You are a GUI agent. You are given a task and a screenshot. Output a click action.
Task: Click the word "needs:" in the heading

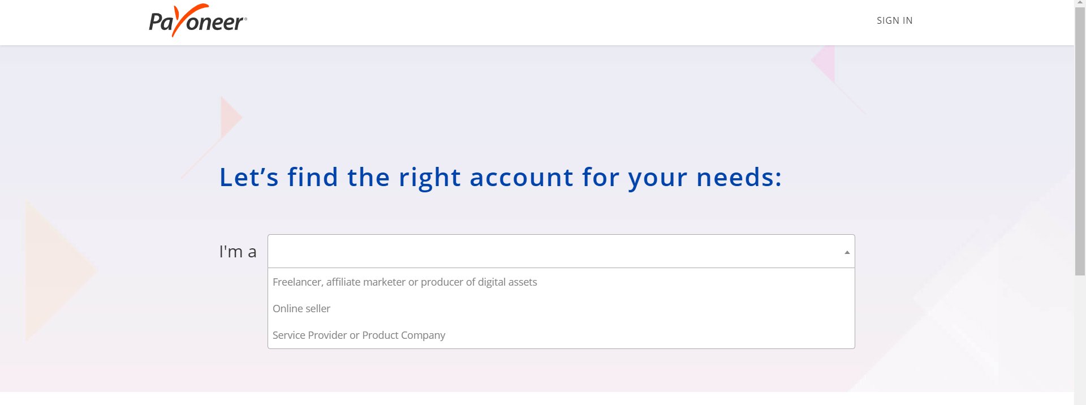click(x=739, y=177)
